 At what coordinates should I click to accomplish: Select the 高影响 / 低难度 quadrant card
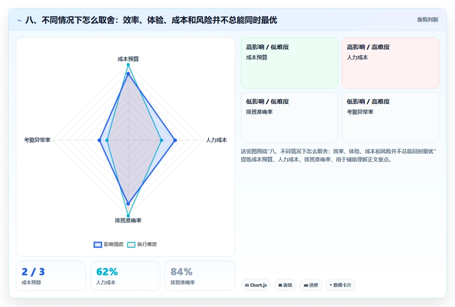(290, 63)
